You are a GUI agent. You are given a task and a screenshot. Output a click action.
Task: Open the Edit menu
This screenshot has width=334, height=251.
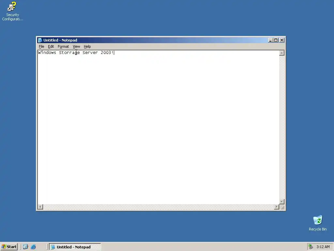click(51, 46)
